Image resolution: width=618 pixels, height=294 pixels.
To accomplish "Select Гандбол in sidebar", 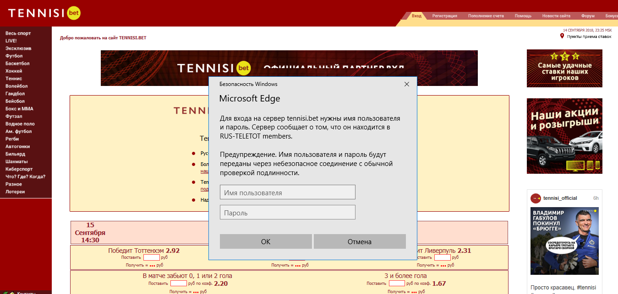I will coord(15,94).
